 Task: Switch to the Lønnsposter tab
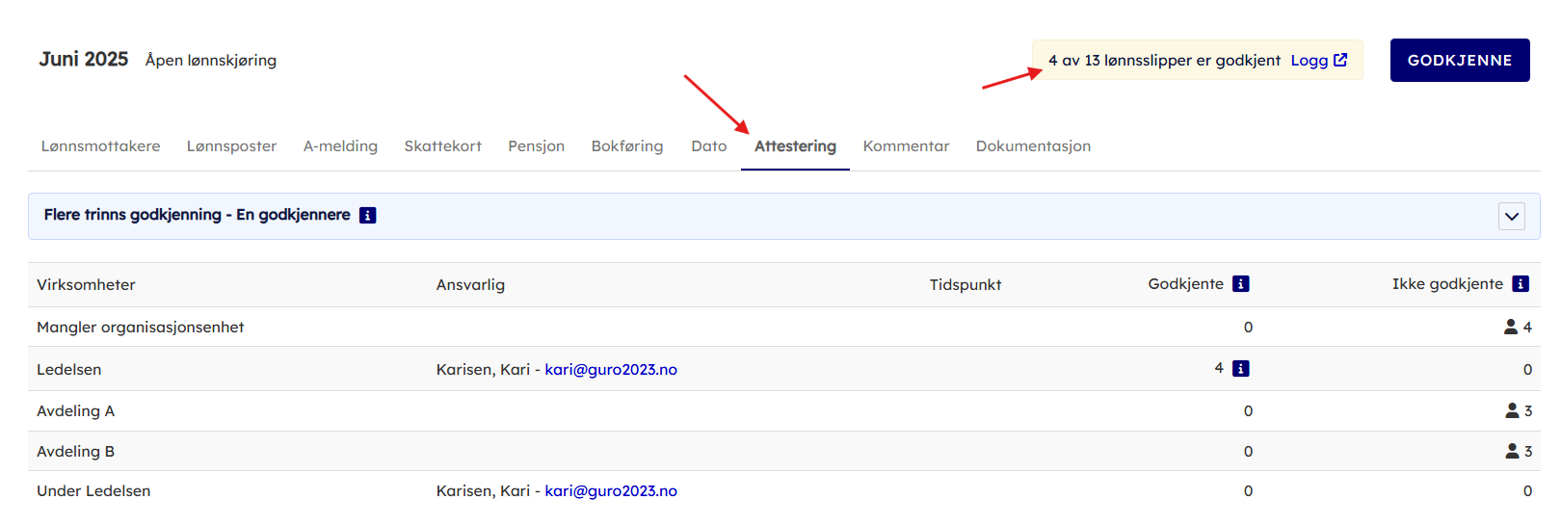(x=231, y=146)
